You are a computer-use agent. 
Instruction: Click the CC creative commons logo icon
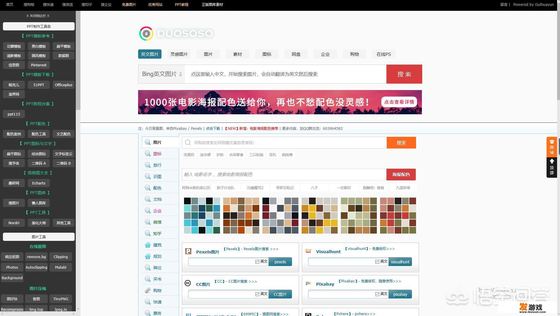[188, 283]
